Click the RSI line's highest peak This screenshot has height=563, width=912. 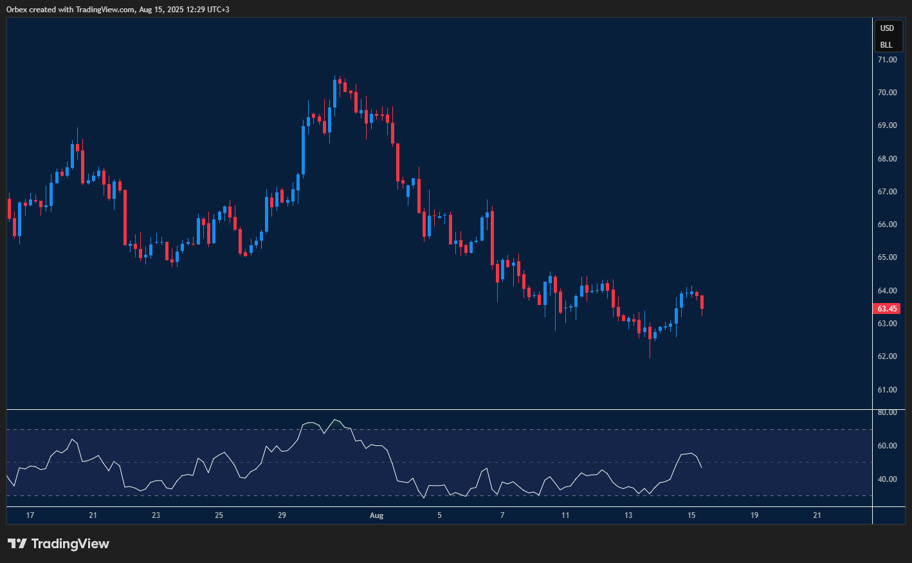point(334,420)
